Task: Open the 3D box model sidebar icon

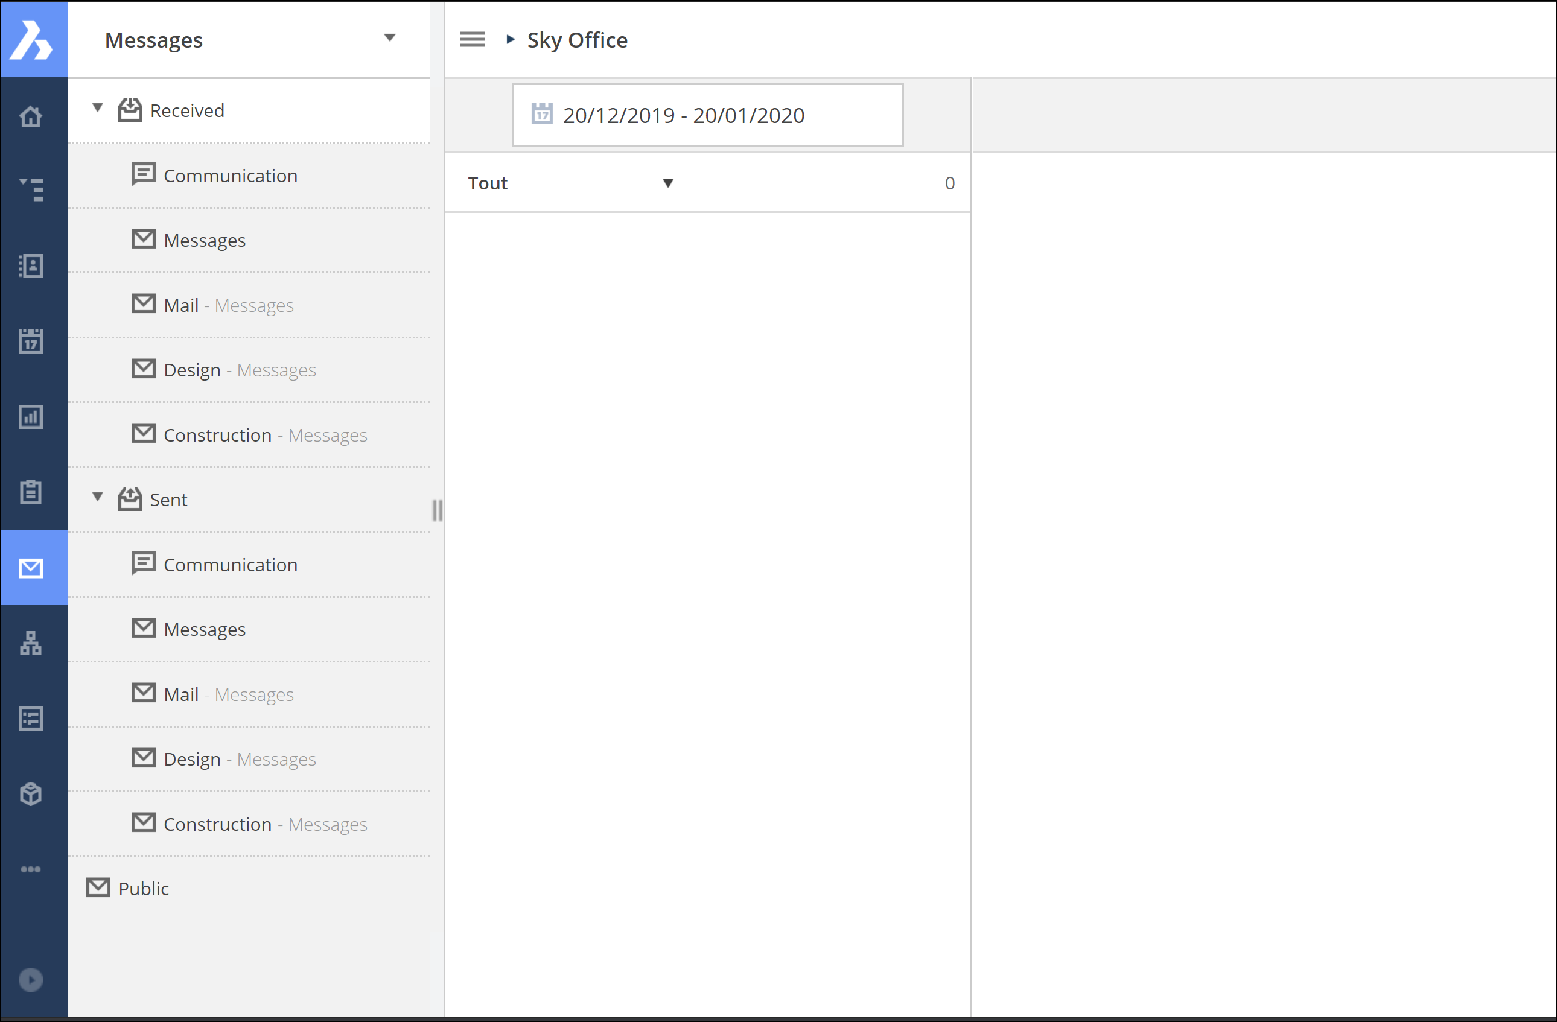Action: (31, 794)
